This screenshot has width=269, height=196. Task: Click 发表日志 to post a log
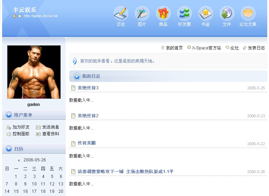[x=257, y=48]
